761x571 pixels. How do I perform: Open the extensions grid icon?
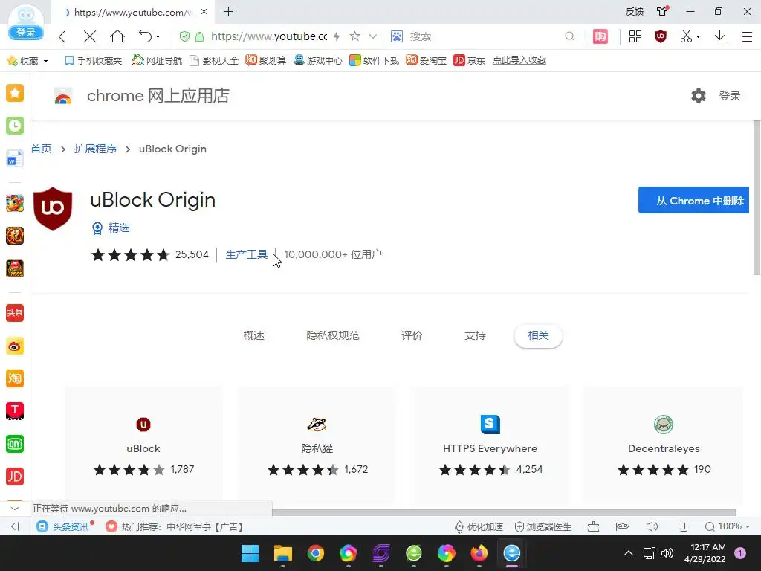coord(635,36)
